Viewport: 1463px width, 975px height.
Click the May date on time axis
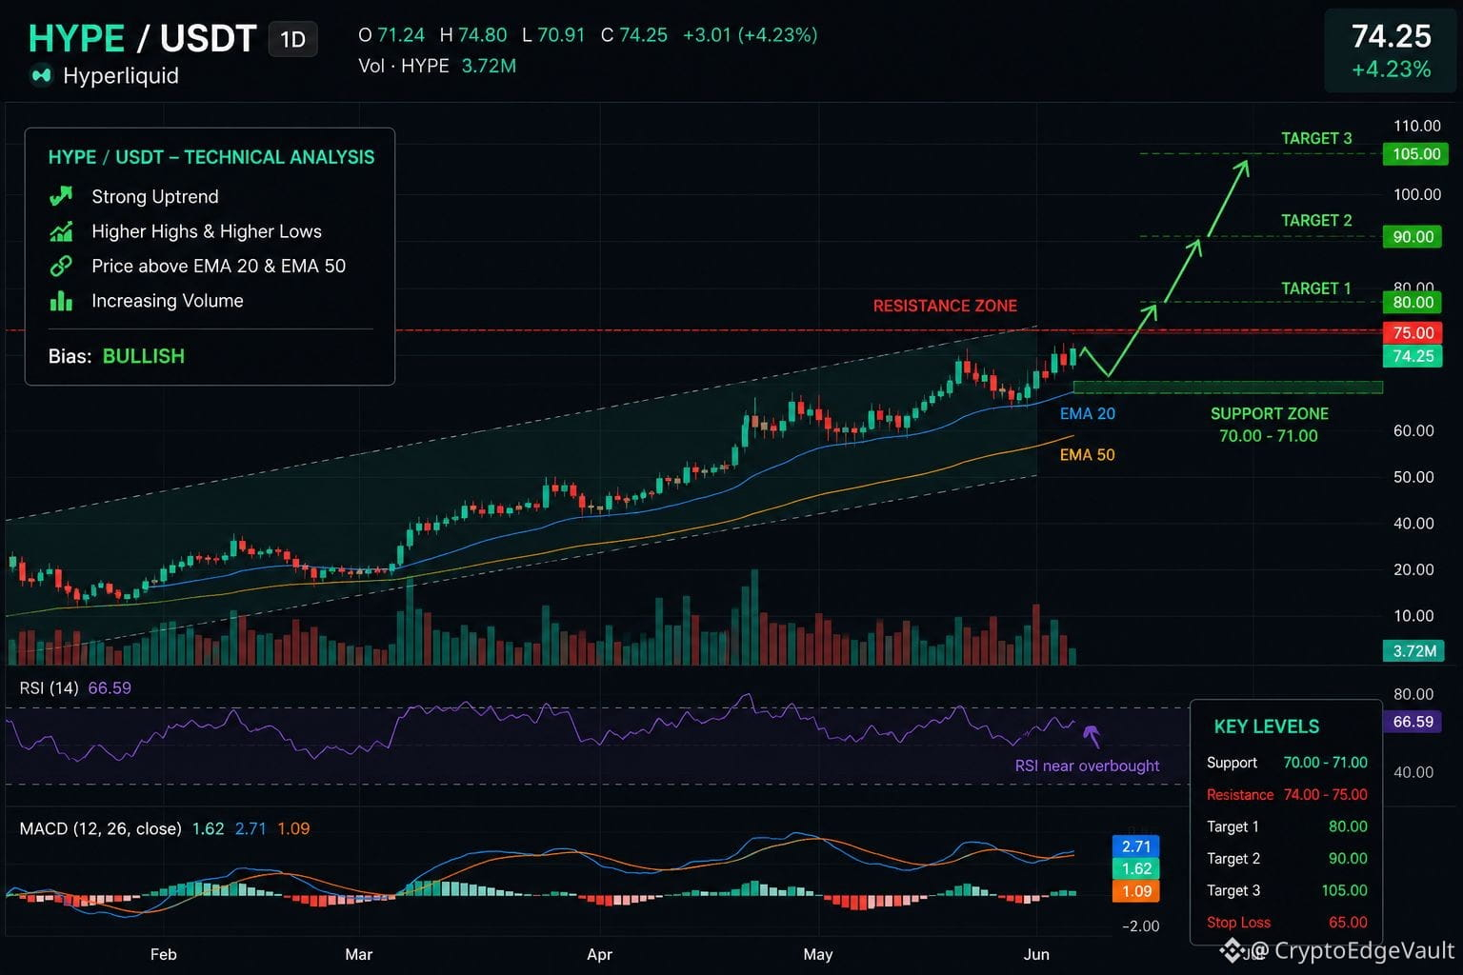(818, 954)
